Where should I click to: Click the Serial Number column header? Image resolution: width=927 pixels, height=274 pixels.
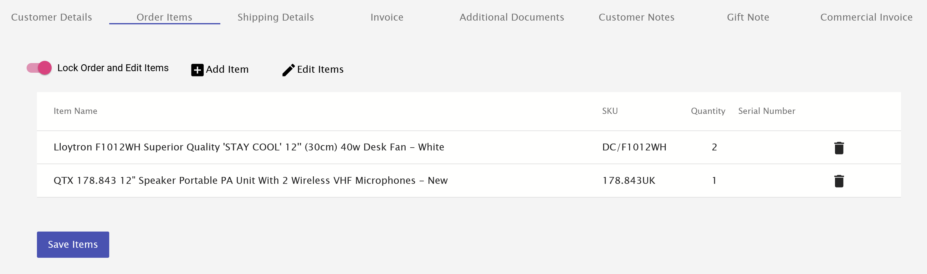point(766,111)
